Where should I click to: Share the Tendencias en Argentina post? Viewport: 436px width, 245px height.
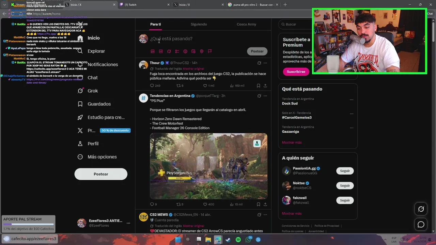pyautogui.click(x=265, y=204)
